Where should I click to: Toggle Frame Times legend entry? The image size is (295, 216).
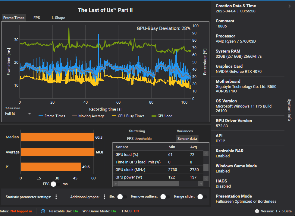point(52,116)
